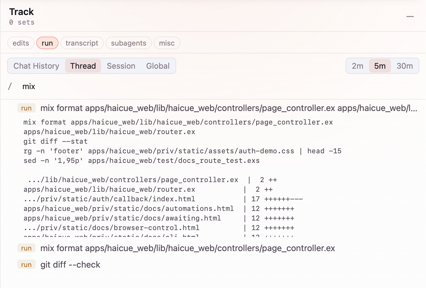Set time window to 2m
This screenshot has width=426, height=288.
(358, 66)
